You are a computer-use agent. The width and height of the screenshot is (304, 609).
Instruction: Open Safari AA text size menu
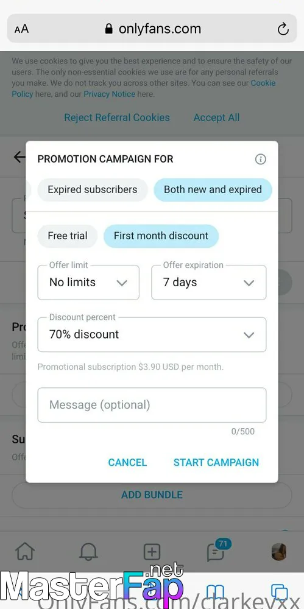tap(22, 29)
